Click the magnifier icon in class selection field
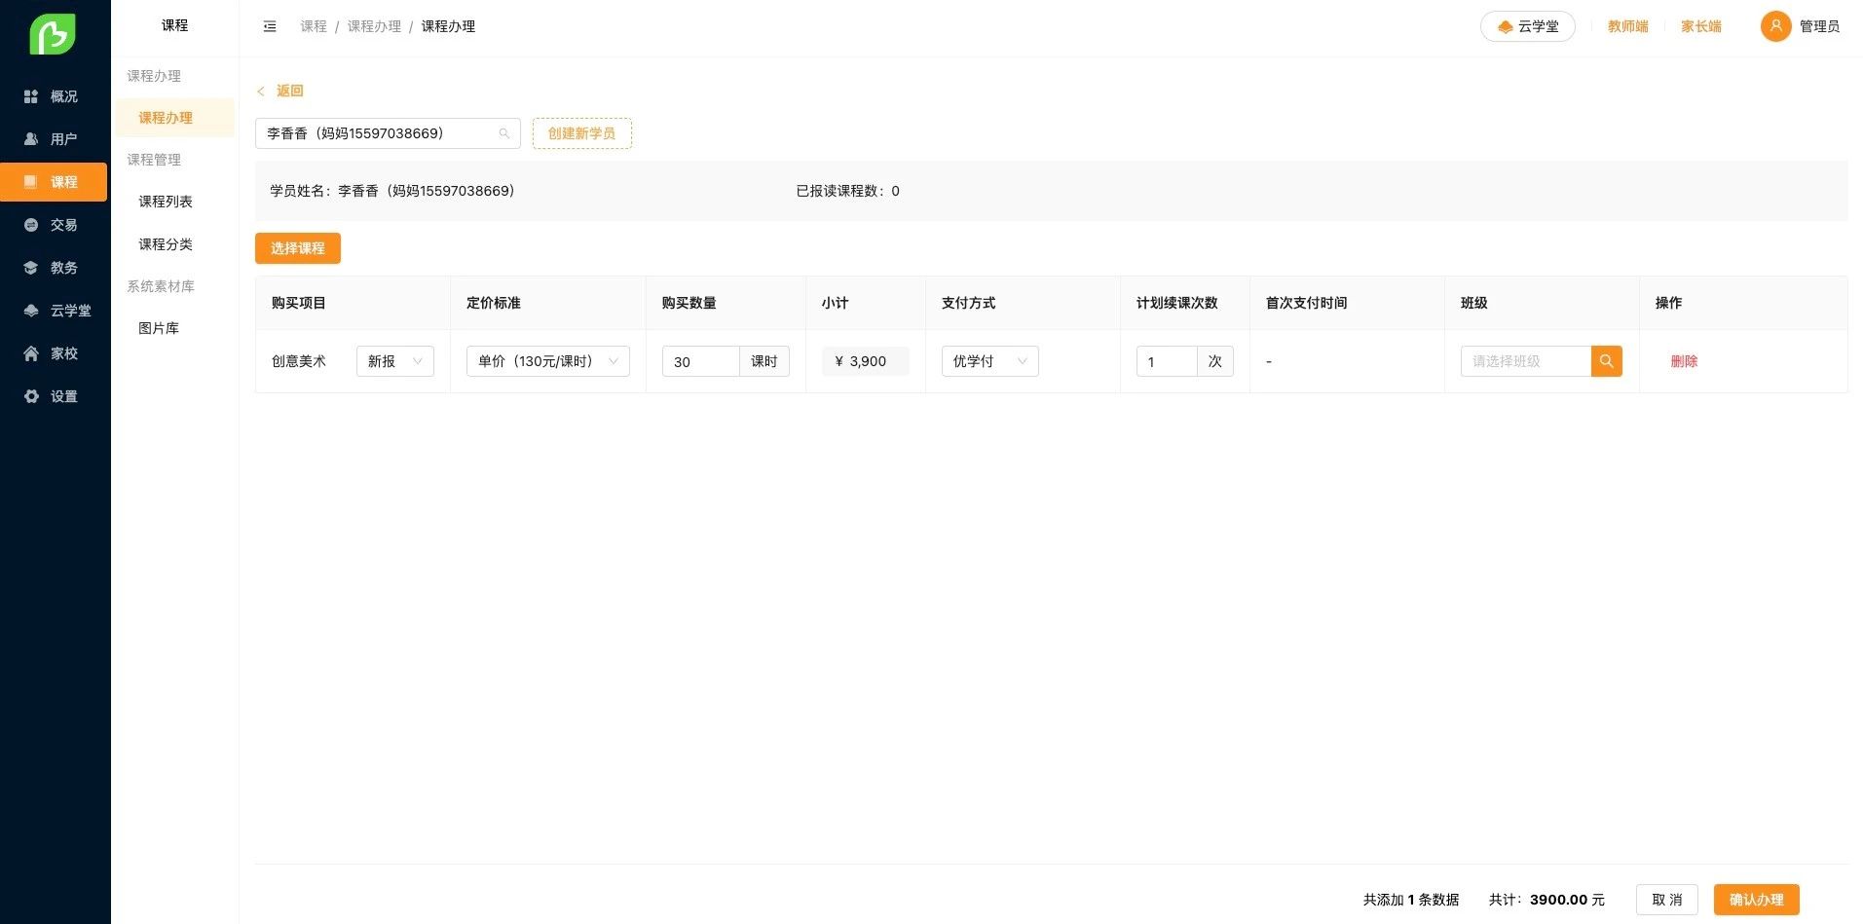The width and height of the screenshot is (1863, 924). click(1607, 361)
